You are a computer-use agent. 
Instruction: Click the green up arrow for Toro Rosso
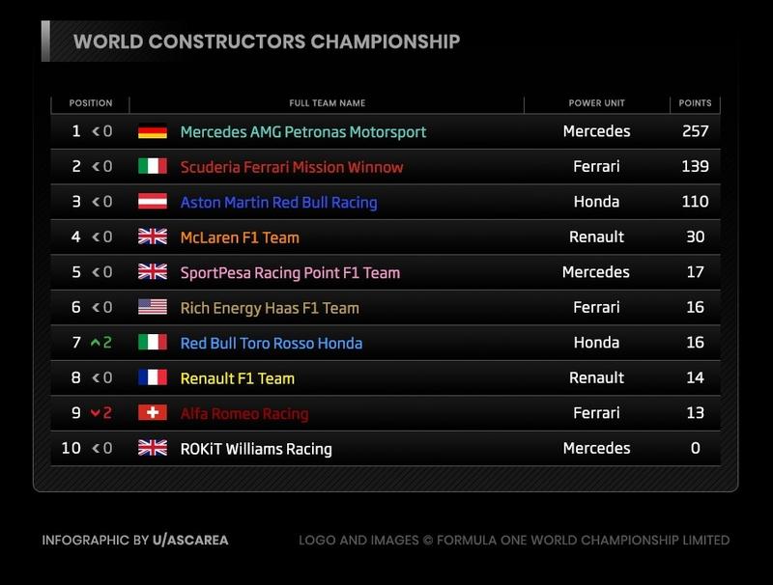[97, 343]
